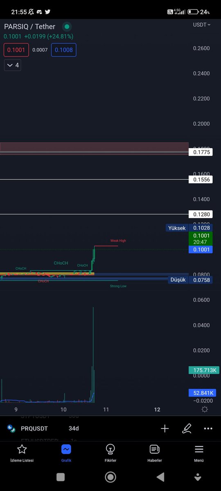
Task: Select the 0.1775 horizontal line label
Action: click(201, 152)
